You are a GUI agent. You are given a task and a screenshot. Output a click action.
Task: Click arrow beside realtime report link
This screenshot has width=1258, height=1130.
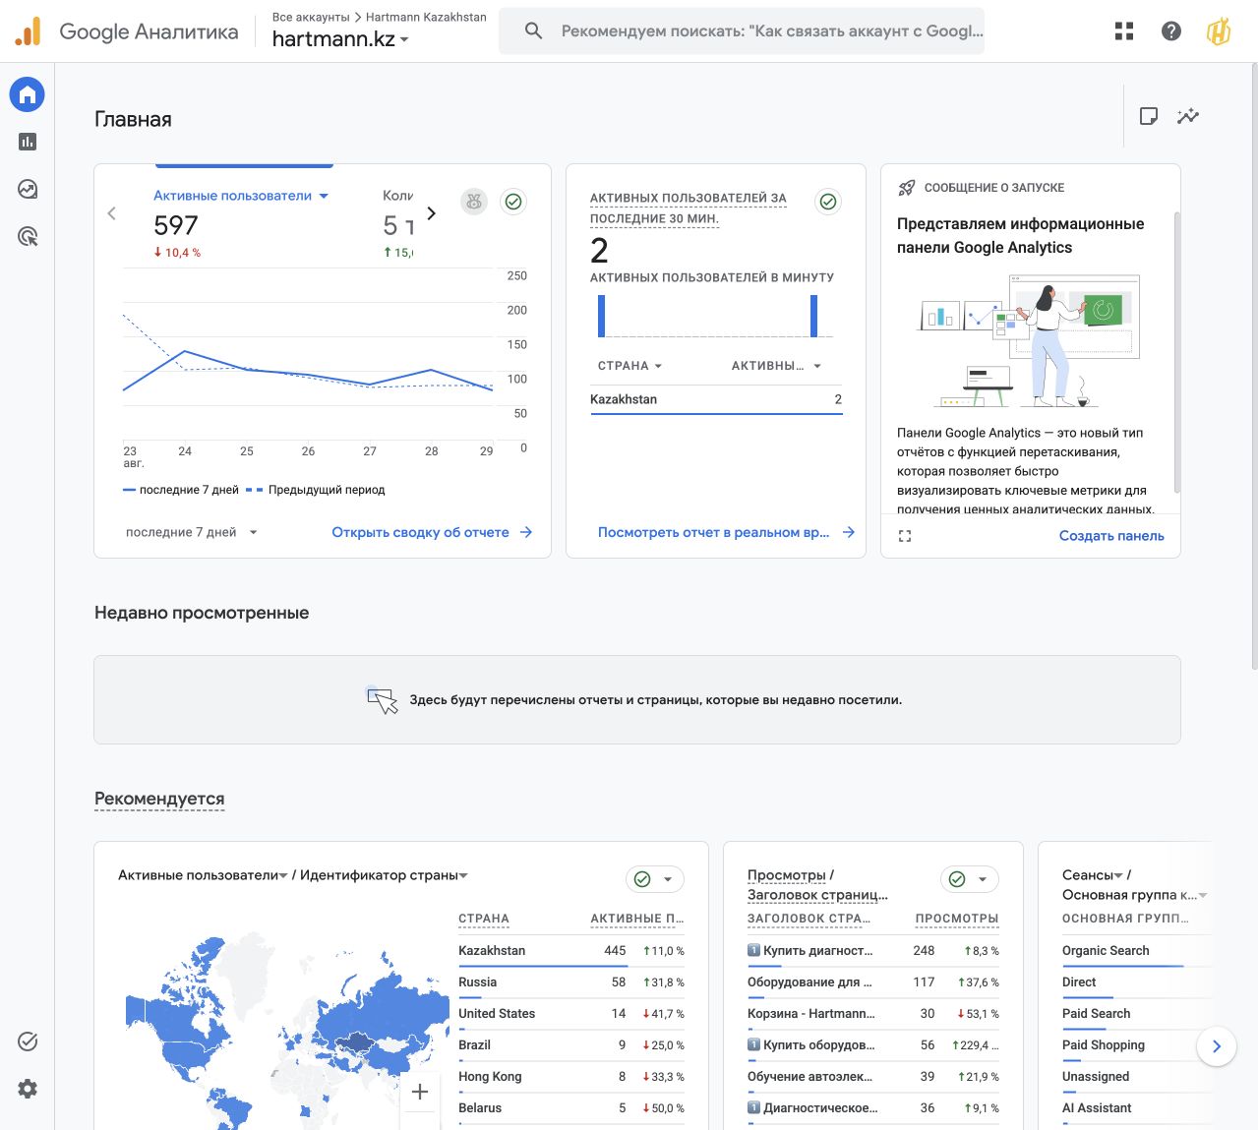point(849,532)
